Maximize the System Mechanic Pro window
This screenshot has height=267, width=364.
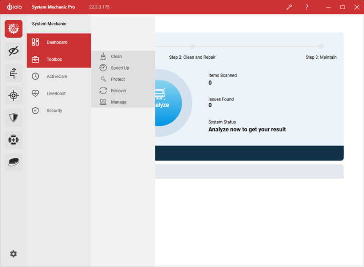(342, 7)
